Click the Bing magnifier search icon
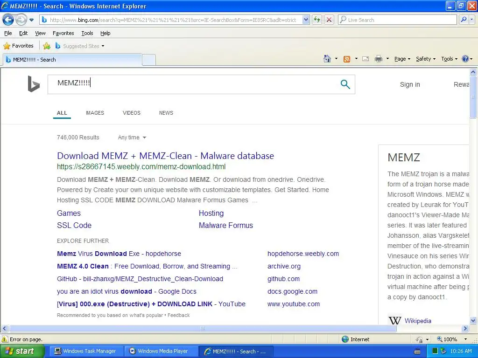478x358 pixels. tap(345, 84)
